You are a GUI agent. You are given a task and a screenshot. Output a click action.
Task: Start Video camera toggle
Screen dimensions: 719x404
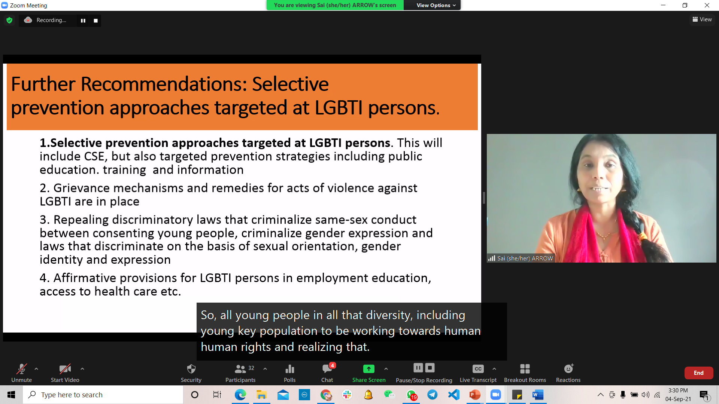coord(65,373)
